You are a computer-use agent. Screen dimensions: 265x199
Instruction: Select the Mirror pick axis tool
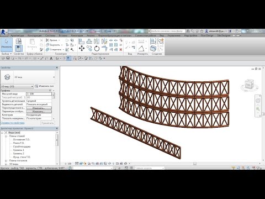(x=97, y=41)
